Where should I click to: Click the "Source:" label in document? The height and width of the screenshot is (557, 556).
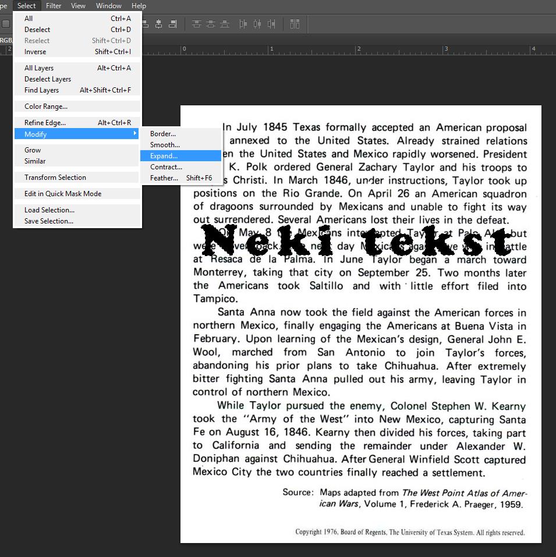click(298, 492)
